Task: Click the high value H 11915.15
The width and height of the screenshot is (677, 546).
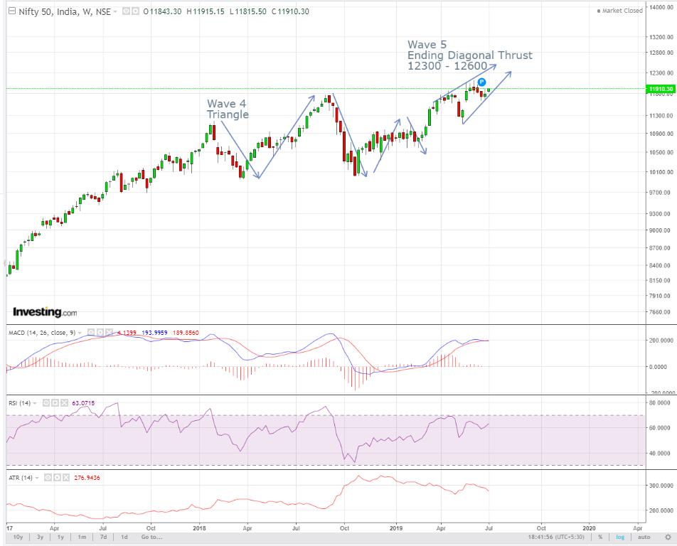Action: point(206,11)
